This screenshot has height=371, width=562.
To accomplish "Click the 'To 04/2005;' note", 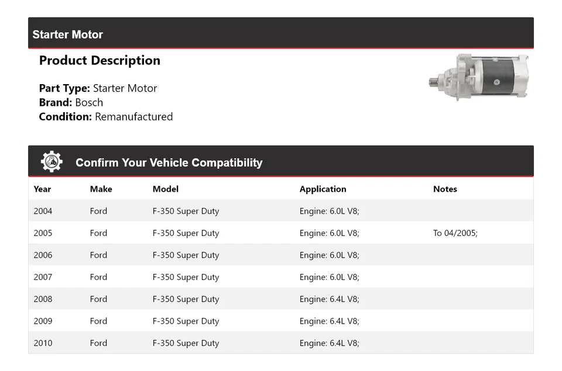I will pos(455,233).
